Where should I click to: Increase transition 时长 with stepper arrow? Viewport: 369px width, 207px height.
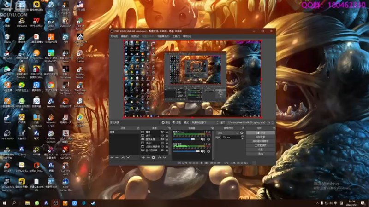pyautogui.click(x=243, y=136)
